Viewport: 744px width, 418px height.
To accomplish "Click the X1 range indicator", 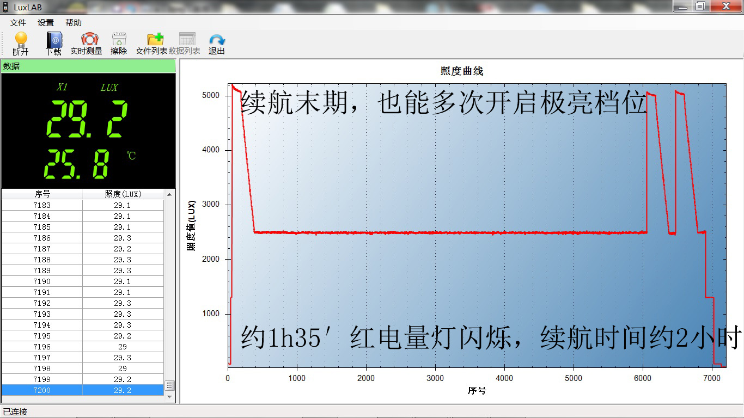I will pos(62,87).
